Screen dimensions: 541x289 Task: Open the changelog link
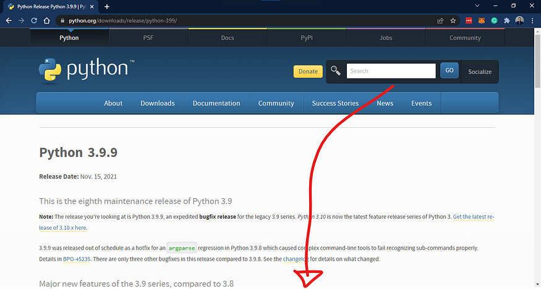point(296,259)
